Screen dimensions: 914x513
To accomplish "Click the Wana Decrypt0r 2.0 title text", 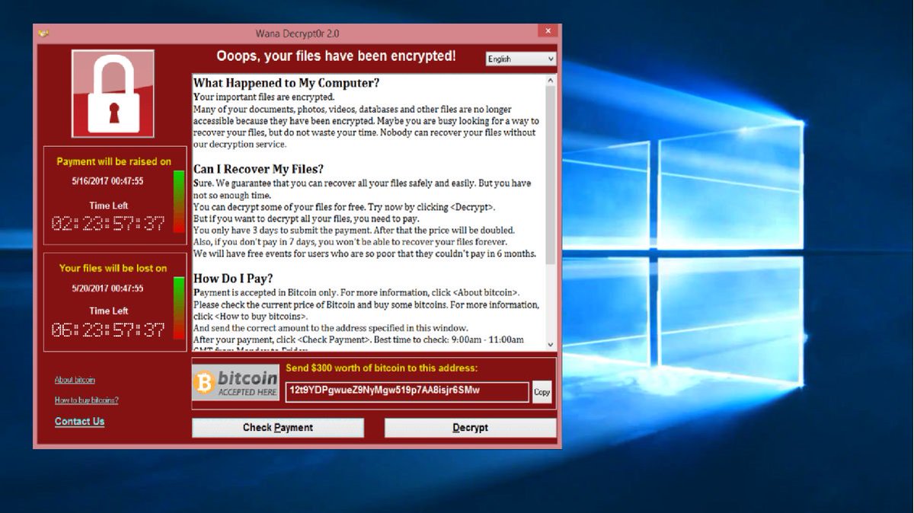I will 298,33.
